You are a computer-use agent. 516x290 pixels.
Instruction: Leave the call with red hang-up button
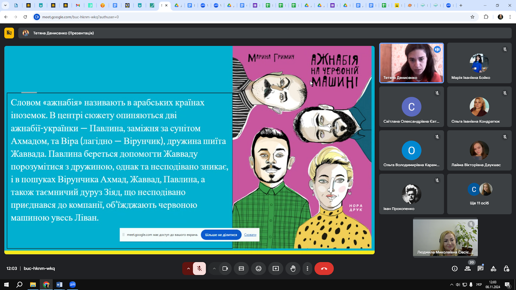point(324,268)
